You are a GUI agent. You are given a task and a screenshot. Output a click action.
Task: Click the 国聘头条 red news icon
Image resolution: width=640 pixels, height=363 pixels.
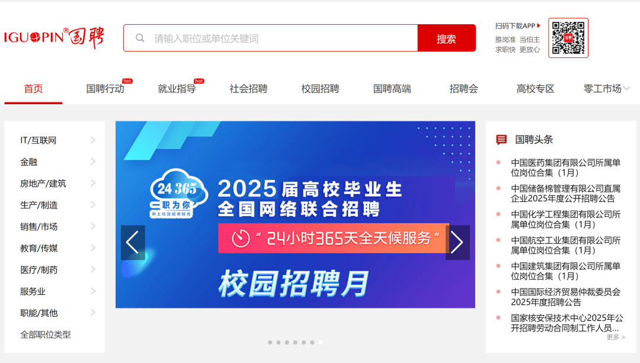pyautogui.click(x=501, y=140)
